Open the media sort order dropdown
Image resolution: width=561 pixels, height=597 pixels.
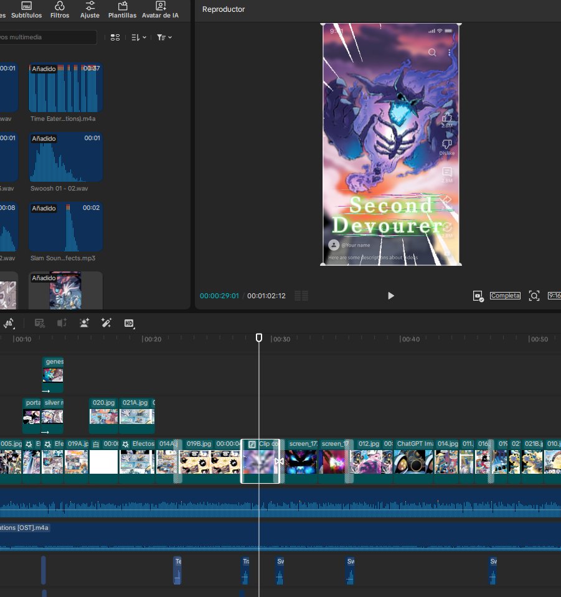(x=139, y=37)
